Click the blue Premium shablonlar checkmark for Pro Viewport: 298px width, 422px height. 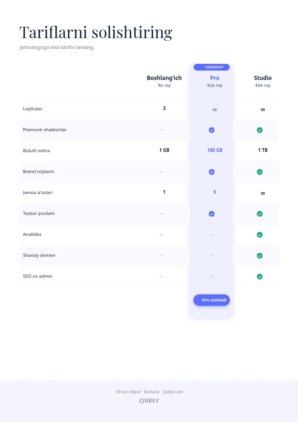212,130
